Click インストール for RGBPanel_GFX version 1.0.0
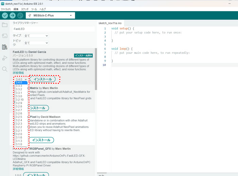The height and width of the screenshot is (176, 238). [36, 175]
